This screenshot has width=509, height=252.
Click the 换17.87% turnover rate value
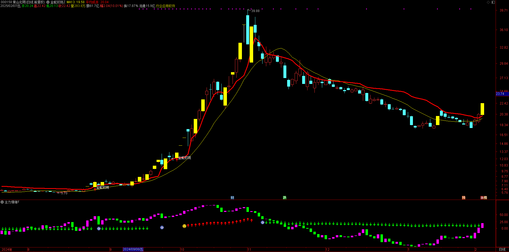(131, 6)
